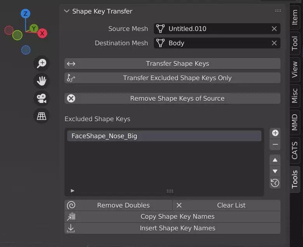Click Clear List button
The height and width of the screenshot is (247, 303).
click(226, 205)
